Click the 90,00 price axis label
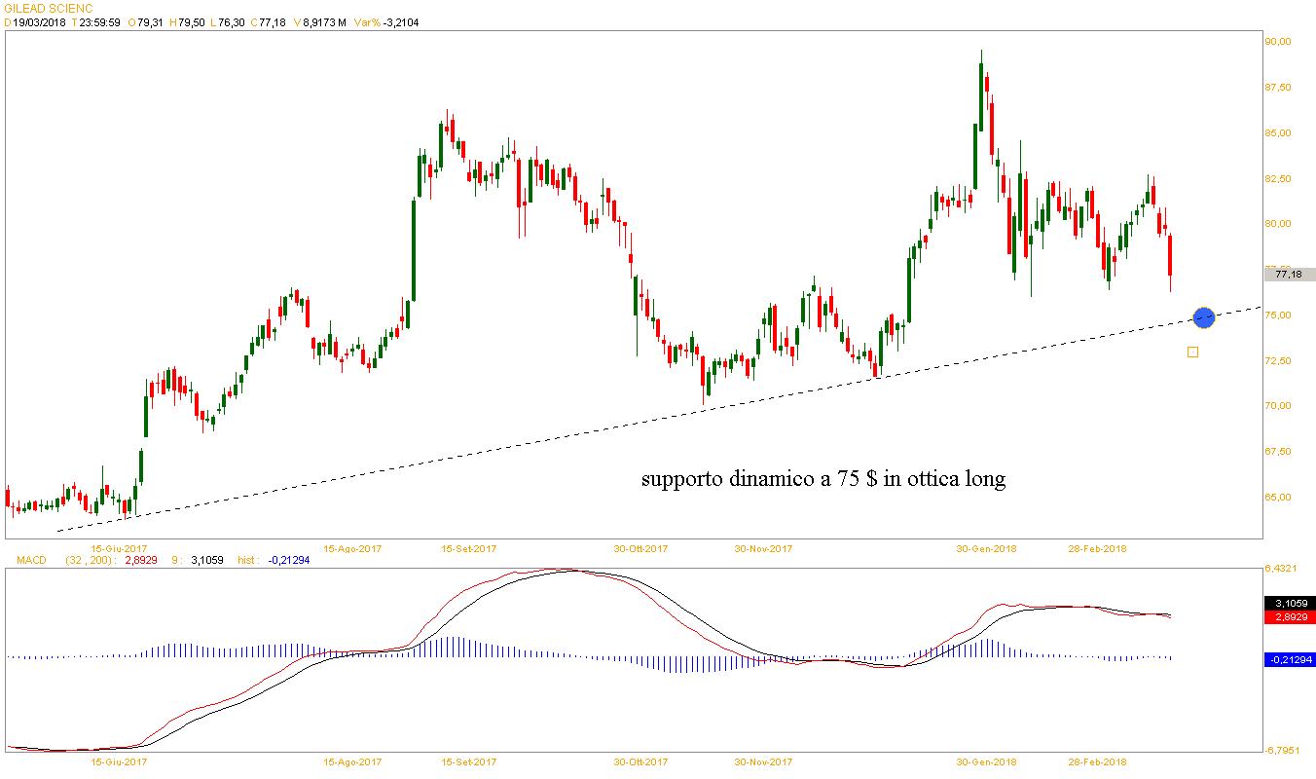Image resolution: width=1316 pixels, height=779 pixels. pos(1277,42)
